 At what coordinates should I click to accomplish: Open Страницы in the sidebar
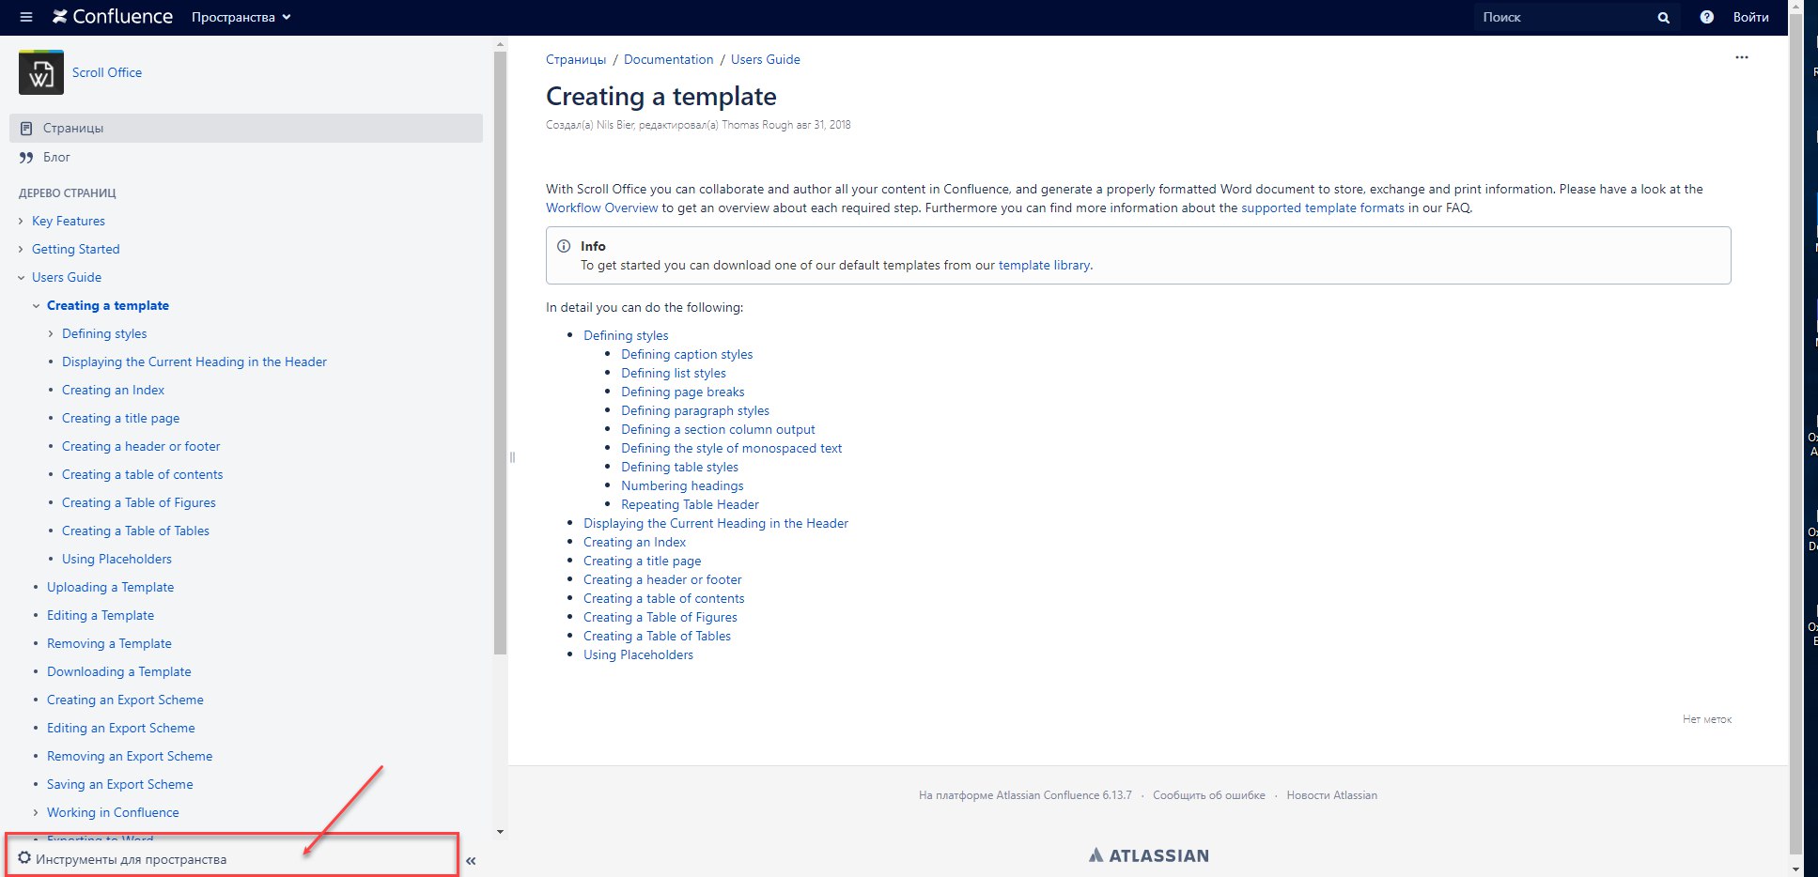pyautogui.click(x=246, y=128)
